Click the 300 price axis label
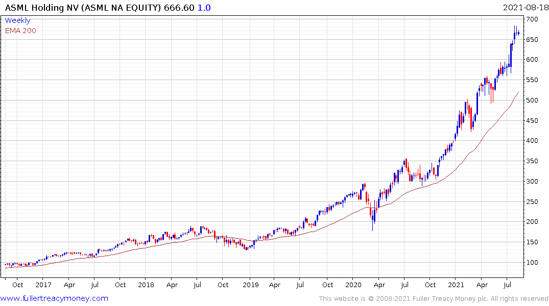This screenshot has height=306, width=549. [532, 181]
